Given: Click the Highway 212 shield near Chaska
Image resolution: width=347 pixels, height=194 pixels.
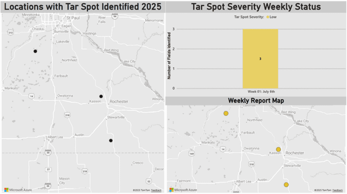Looking at the screenshot, I should coord(11,33).
